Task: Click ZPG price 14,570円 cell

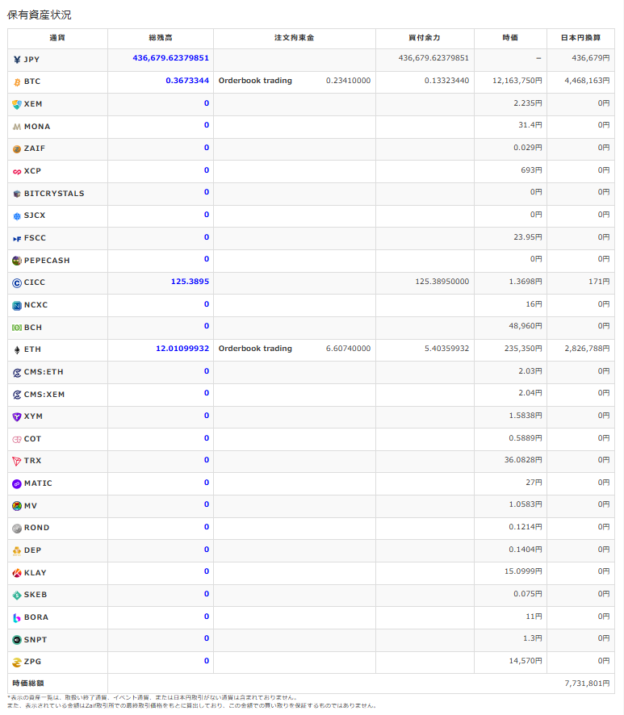Action: pyautogui.click(x=526, y=661)
